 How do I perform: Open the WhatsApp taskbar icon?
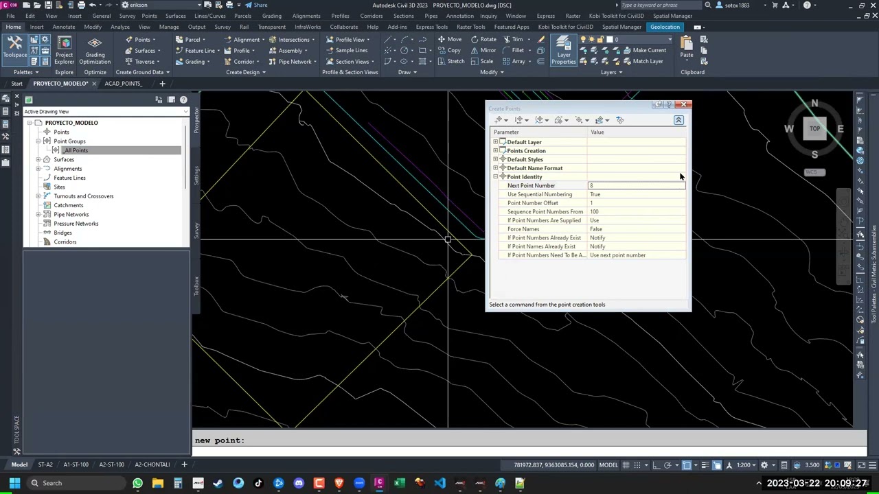[x=137, y=483]
